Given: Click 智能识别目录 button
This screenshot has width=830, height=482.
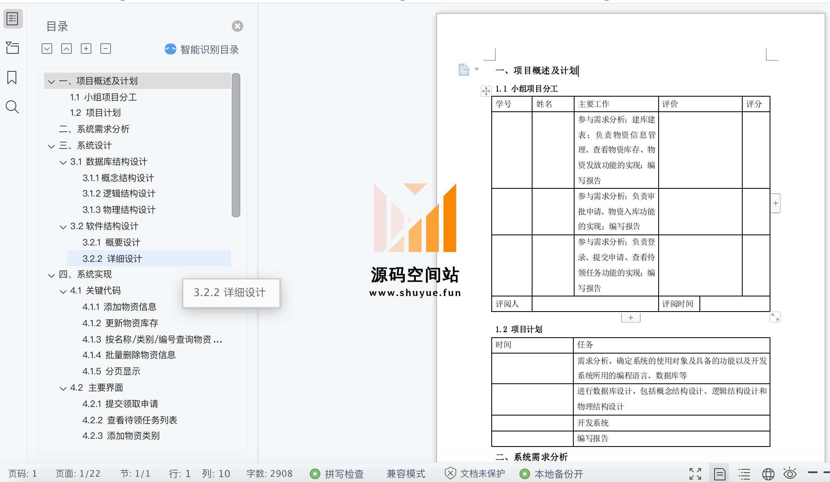Looking at the screenshot, I should coord(202,49).
